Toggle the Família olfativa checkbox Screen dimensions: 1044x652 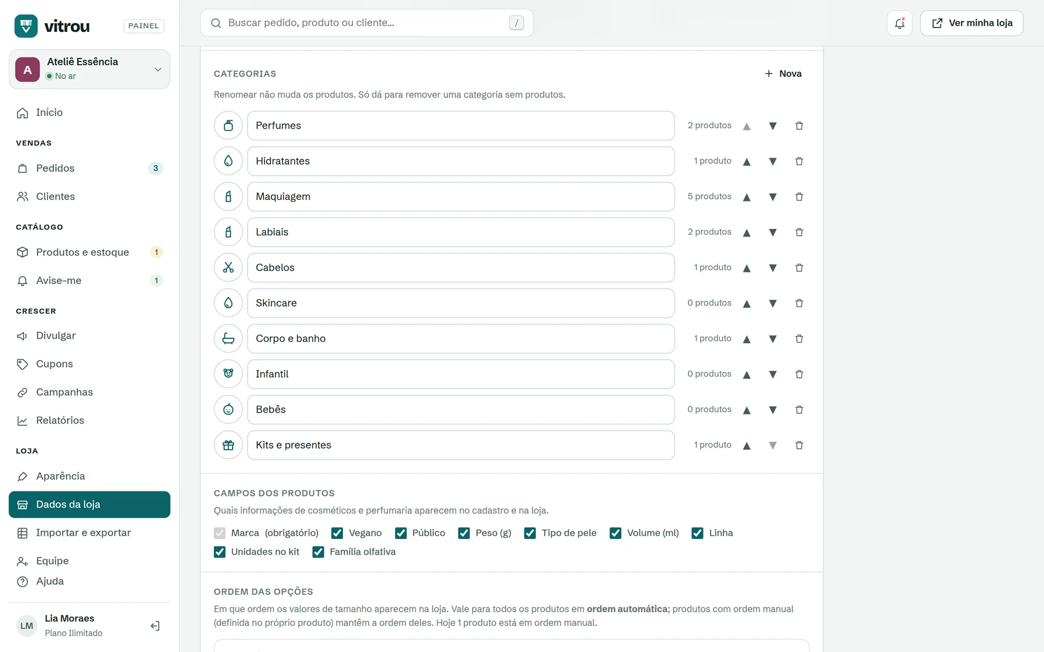318,552
